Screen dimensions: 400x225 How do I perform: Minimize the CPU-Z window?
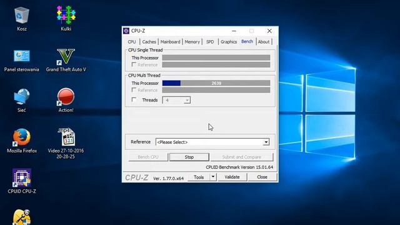coord(234,31)
